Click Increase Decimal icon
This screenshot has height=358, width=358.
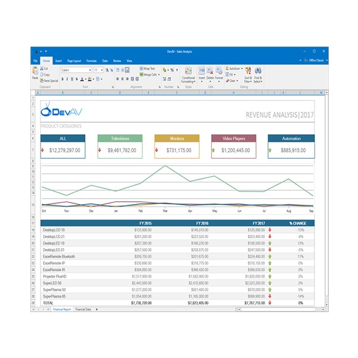coord(165,79)
